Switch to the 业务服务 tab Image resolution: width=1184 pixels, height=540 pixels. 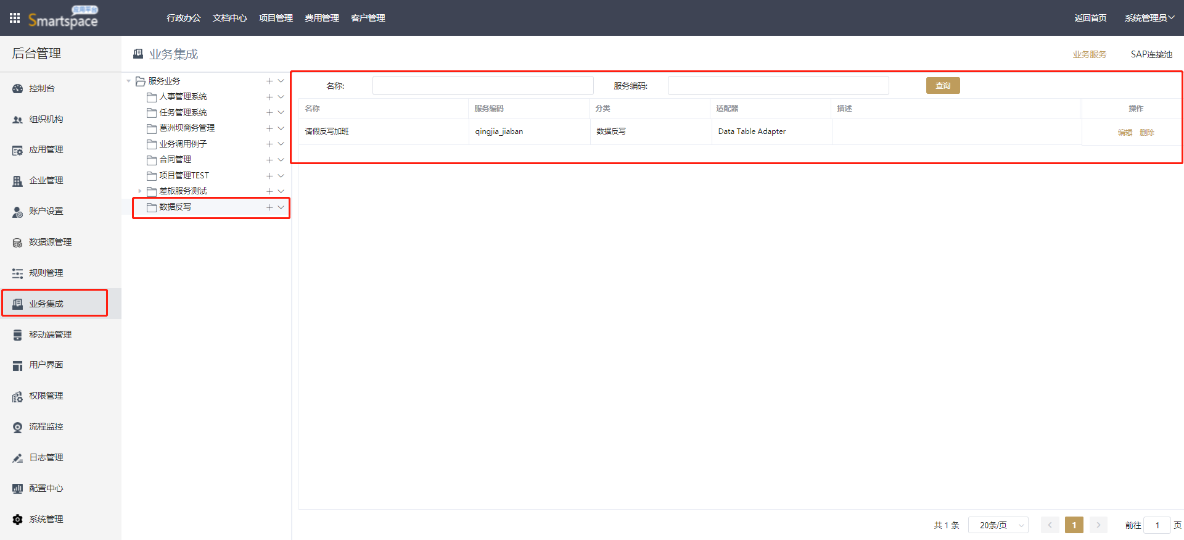point(1089,54)
